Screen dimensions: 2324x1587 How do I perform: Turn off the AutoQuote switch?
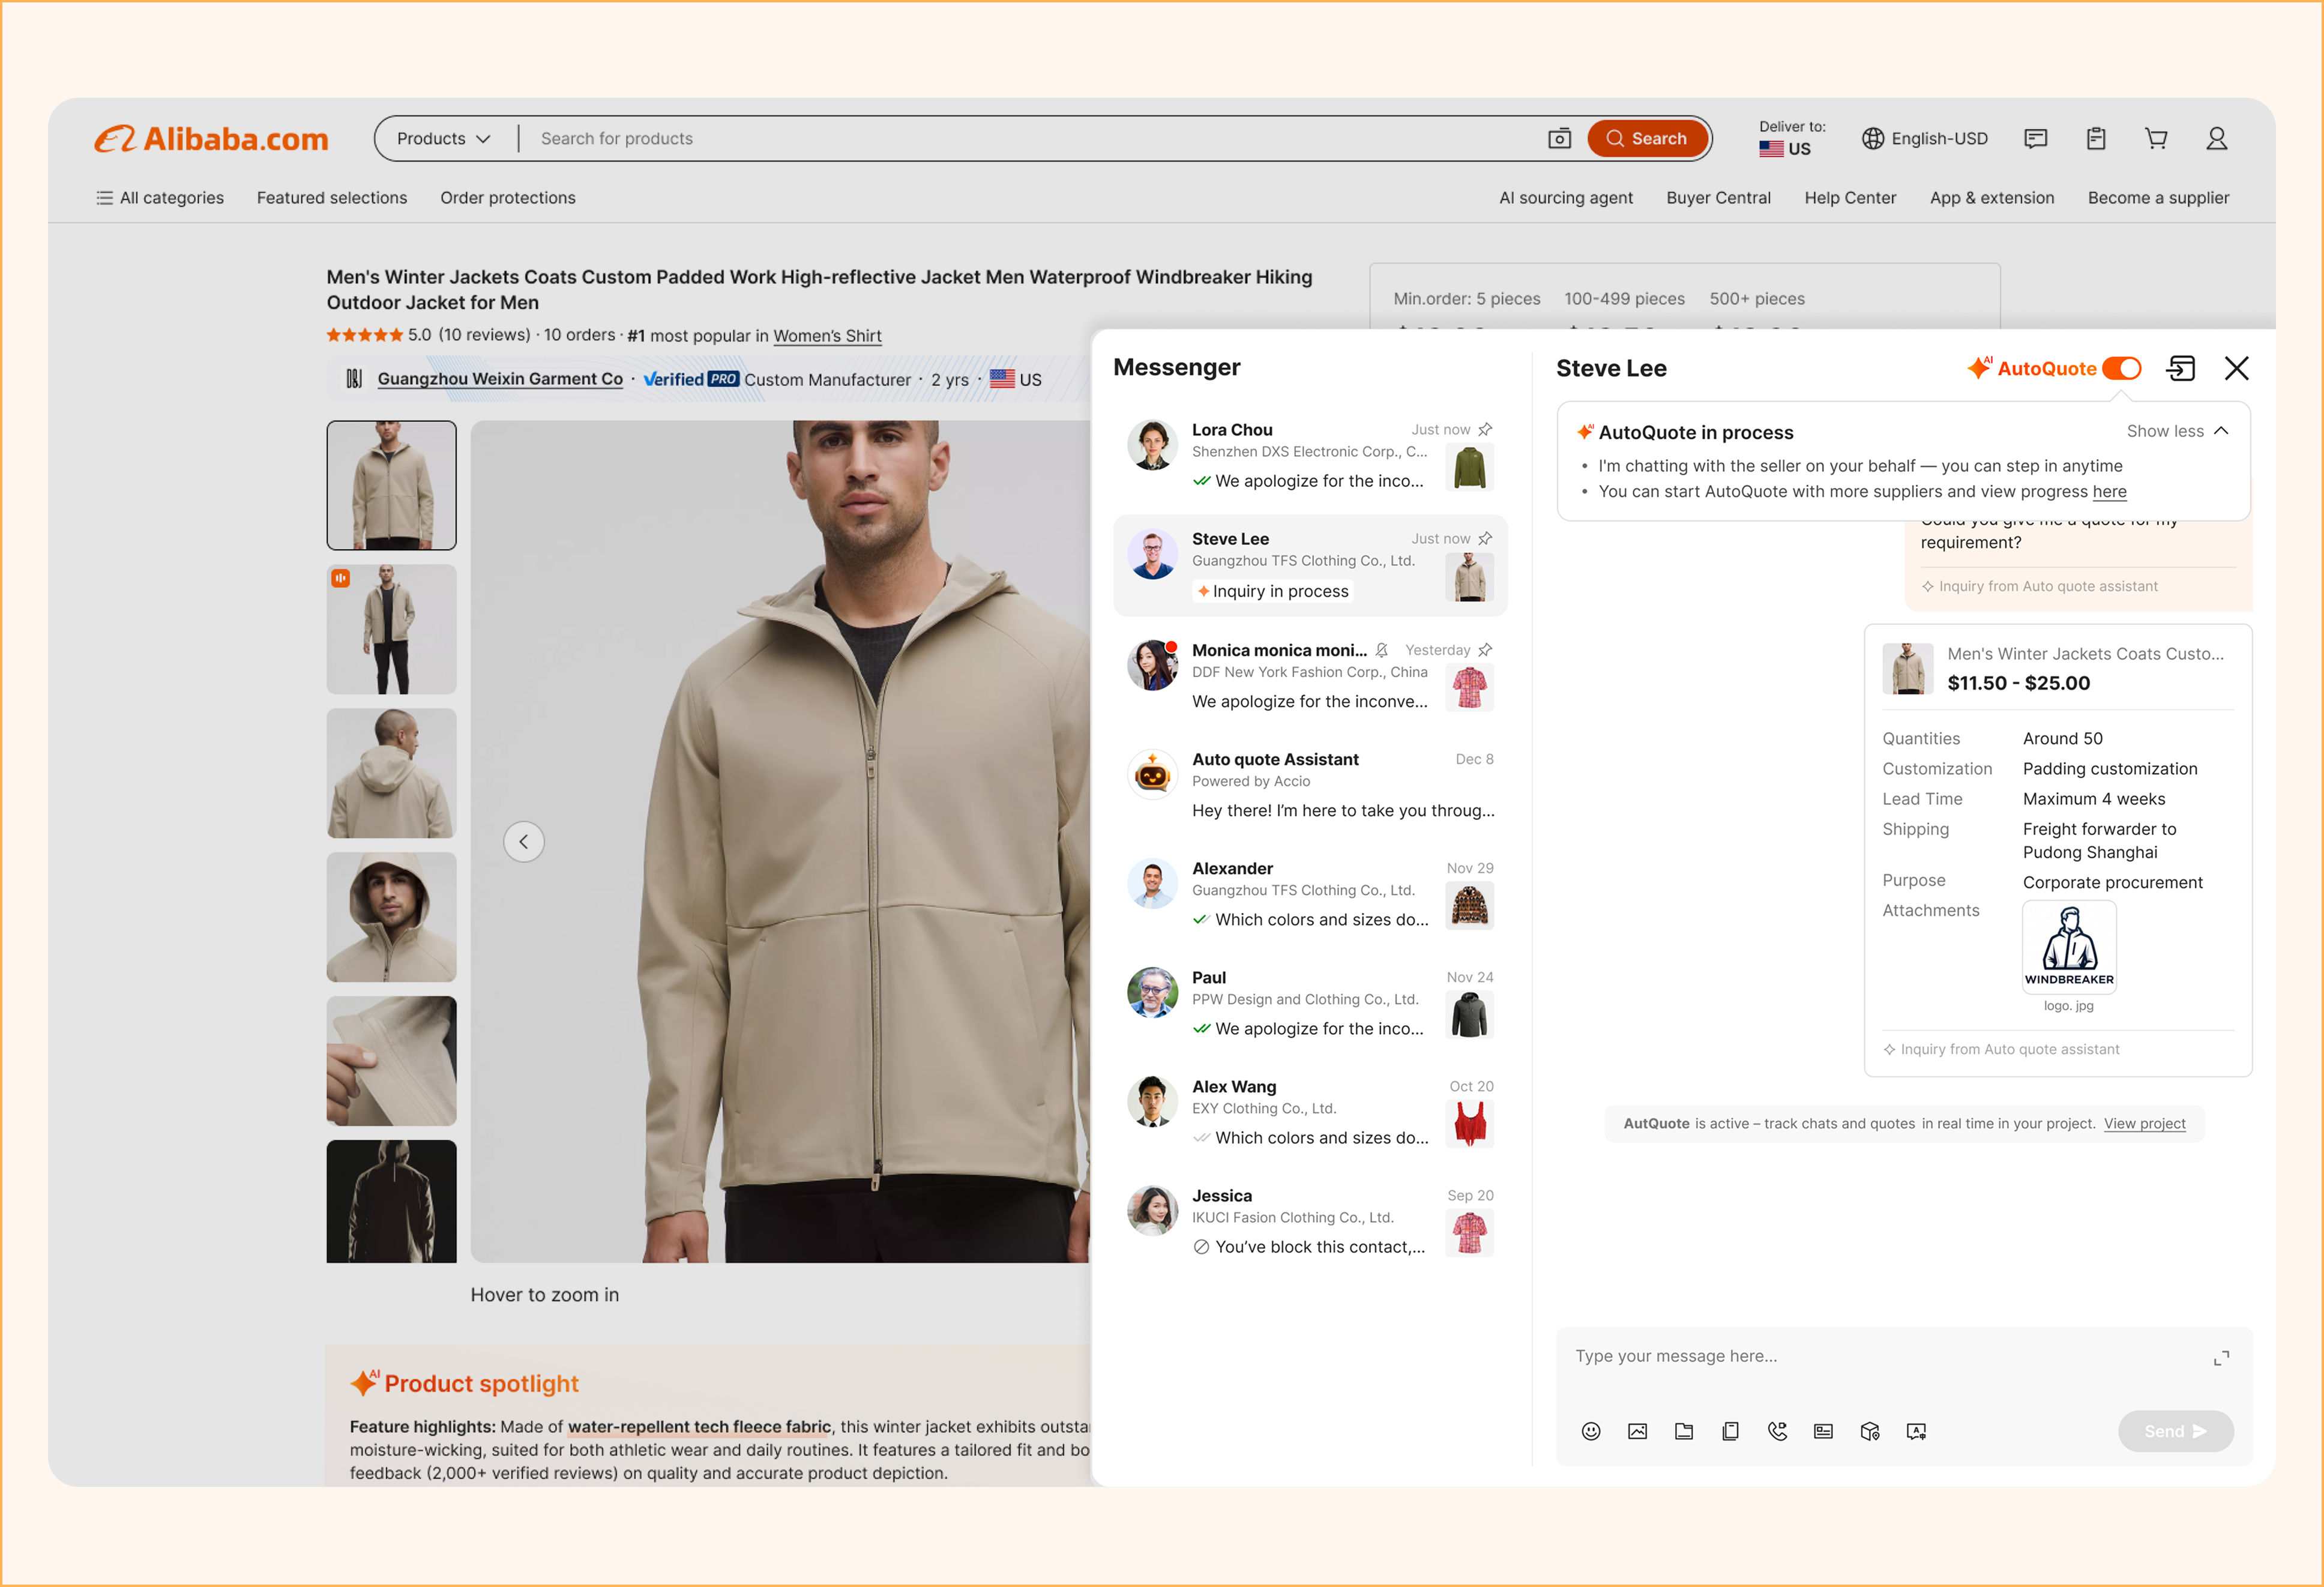click(2121, 368)
